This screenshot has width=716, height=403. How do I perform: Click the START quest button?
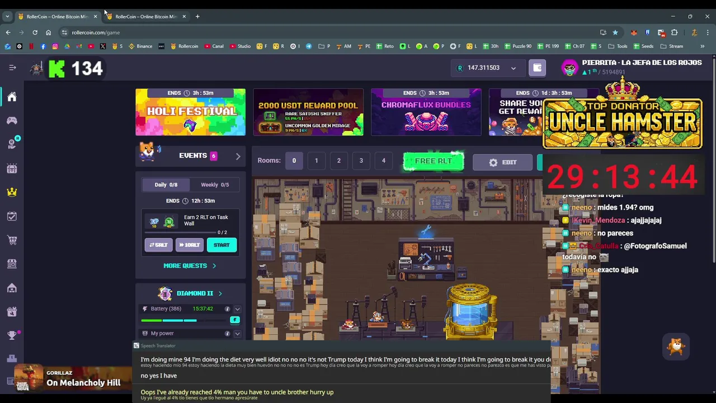(222, 245)
